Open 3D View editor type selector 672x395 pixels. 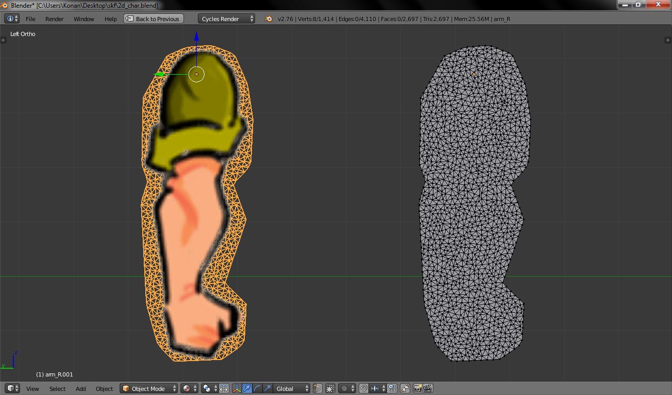12,388
